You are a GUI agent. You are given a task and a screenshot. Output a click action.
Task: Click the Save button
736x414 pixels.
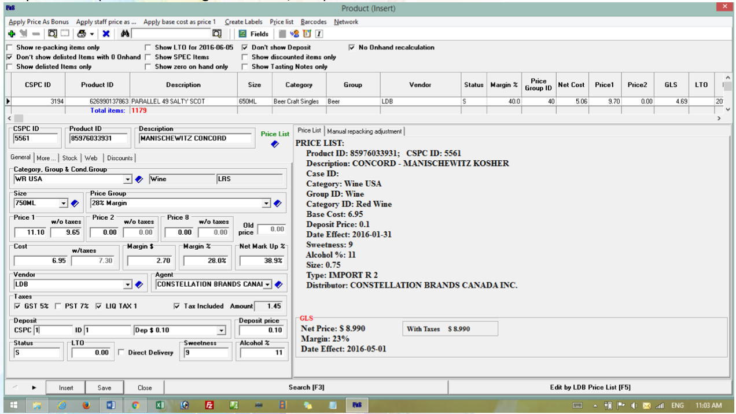point(105,387)
